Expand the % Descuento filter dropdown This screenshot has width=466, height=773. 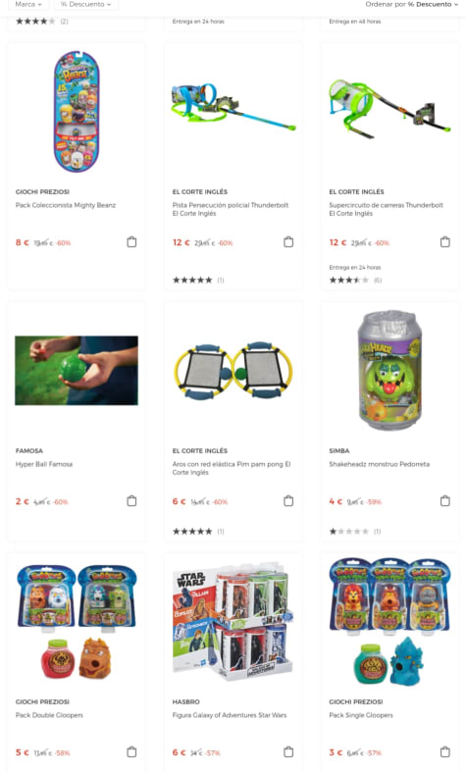pos(85,5)
